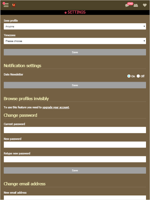The image size is (150, 200).
Task: Click the Change email address heading
Action: (x=25, y=184)
